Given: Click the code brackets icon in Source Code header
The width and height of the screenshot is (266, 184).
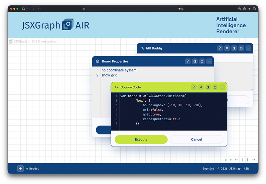Looking at the screenshot, I should [116, 87].
